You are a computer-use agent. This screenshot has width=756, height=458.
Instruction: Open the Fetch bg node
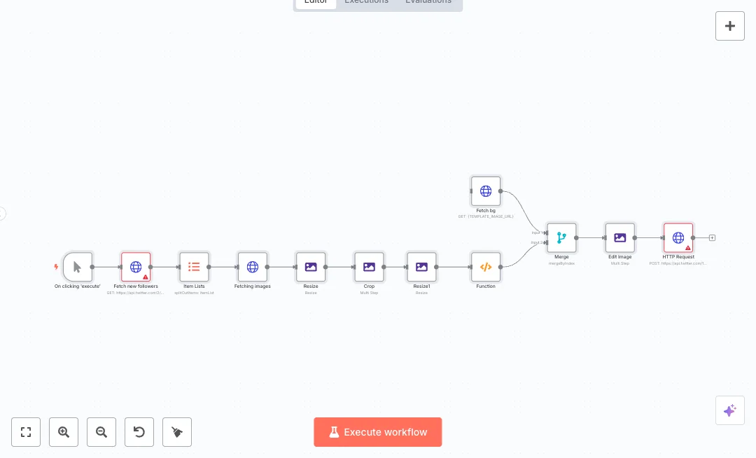(486, 191)
